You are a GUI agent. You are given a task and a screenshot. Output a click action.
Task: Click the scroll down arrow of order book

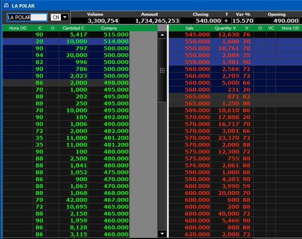click(162, 234)
